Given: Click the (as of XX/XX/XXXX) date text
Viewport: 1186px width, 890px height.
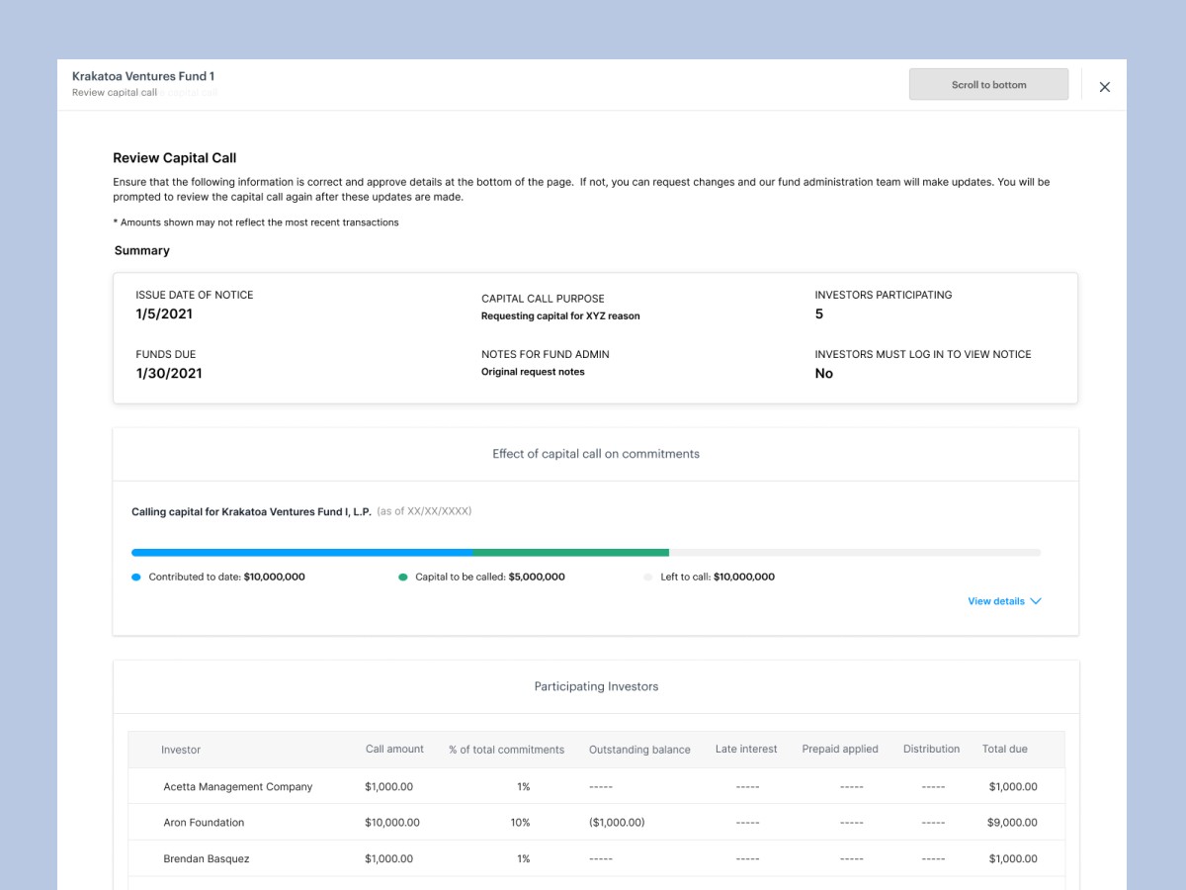Looking at the screenshot, I should coord(424,511).
